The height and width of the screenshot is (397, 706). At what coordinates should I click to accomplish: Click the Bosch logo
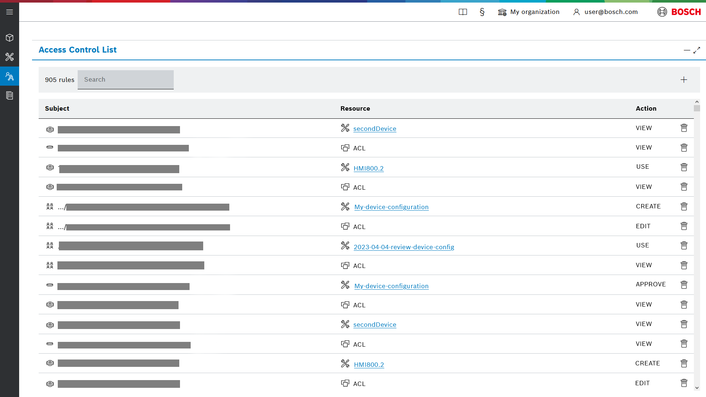(679, 12)
